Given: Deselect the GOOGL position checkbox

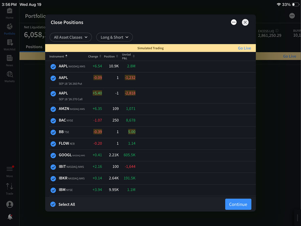Looking at the screenshot, I should point(53,155).
